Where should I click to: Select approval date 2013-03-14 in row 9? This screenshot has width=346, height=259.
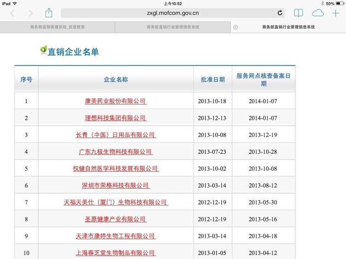212,236
